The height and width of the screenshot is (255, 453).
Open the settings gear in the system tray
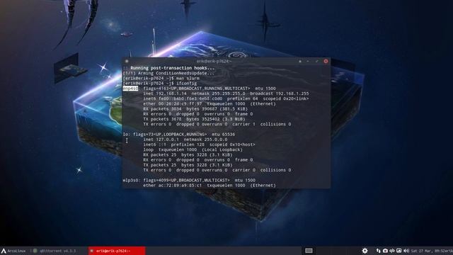(365, 251)
